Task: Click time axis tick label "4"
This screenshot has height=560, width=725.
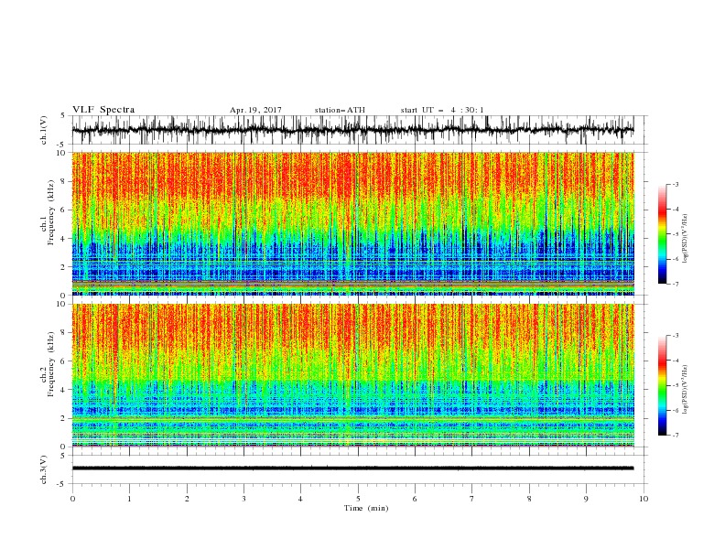Action: pyautogui.click(x=300, y=499)
